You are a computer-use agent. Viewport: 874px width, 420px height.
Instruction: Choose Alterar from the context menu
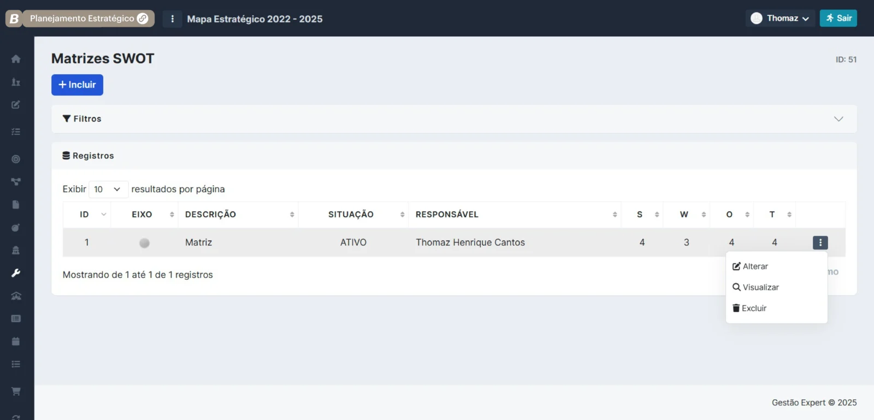coord(750,267)
